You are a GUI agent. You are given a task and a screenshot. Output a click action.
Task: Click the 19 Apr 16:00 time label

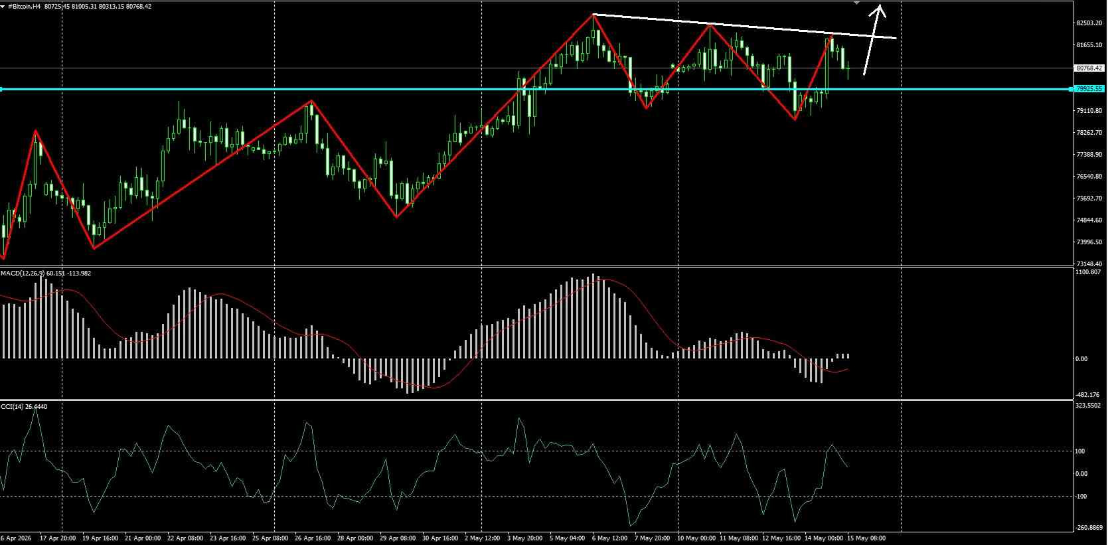[100, 538]
